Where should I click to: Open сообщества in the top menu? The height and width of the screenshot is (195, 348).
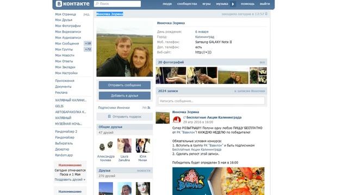pyautogui.click(x=187, y=4)
